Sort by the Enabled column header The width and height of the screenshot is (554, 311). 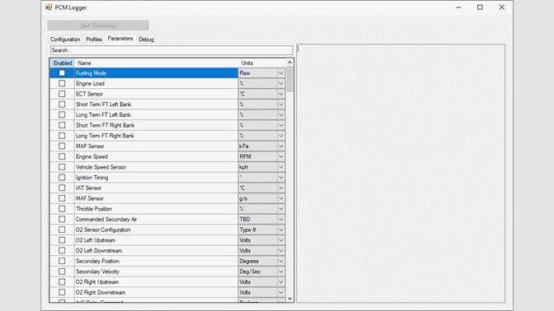[63, 63]
